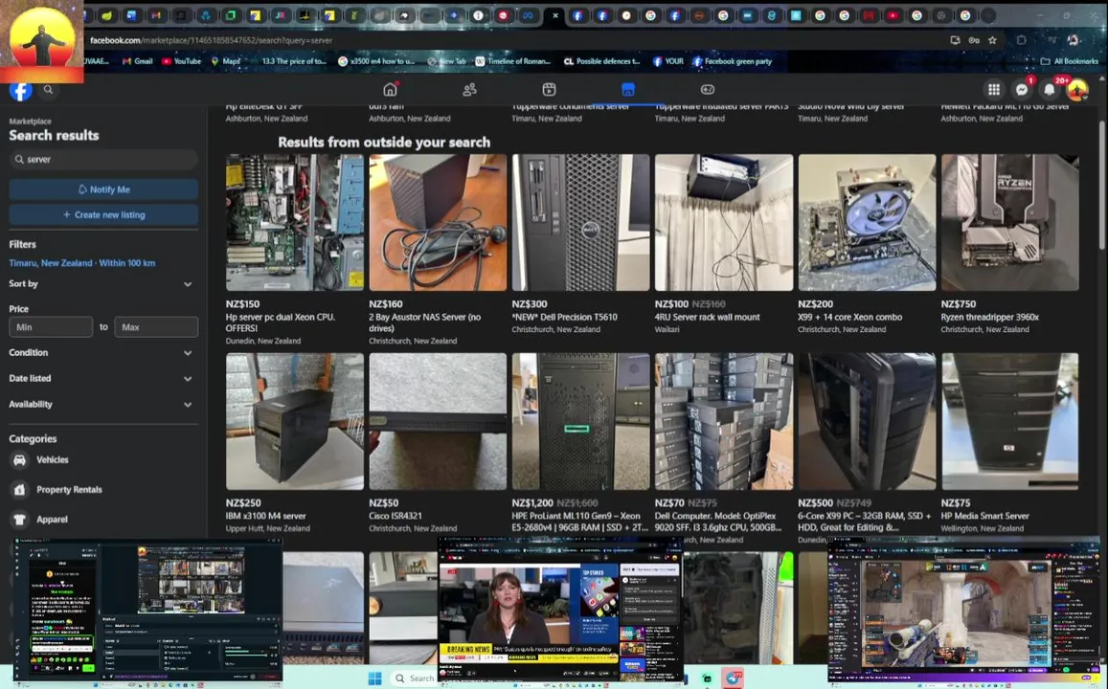Click the IBM x3100 M4 server title

(x=265, y=516)
